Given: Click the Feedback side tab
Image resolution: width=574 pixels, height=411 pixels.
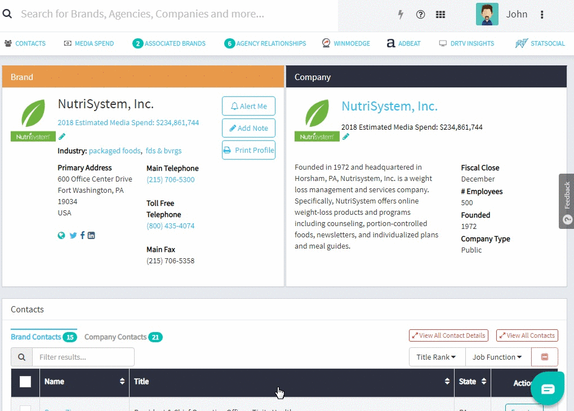Looking at the screenshot, I should 567,201.
